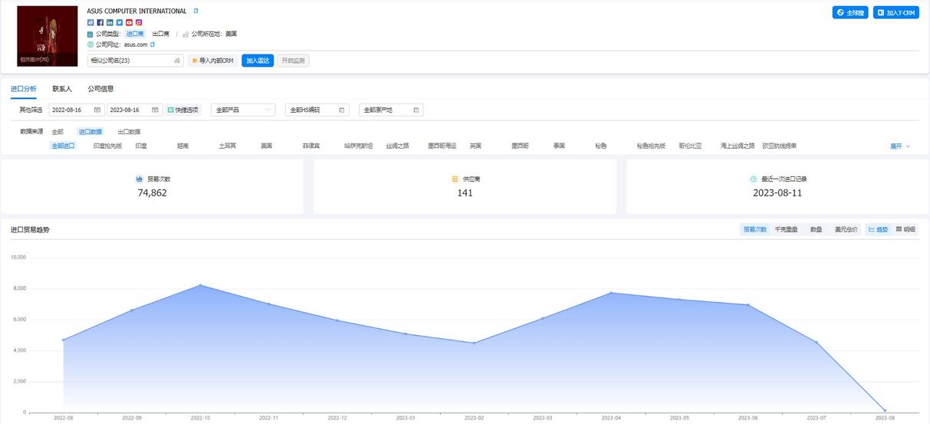
Task: Open the company's LinkedIn icon link
Action: pos(110,22)
